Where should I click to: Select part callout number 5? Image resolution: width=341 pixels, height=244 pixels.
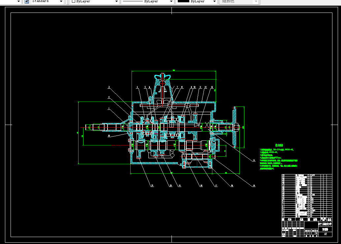[145, 87]
